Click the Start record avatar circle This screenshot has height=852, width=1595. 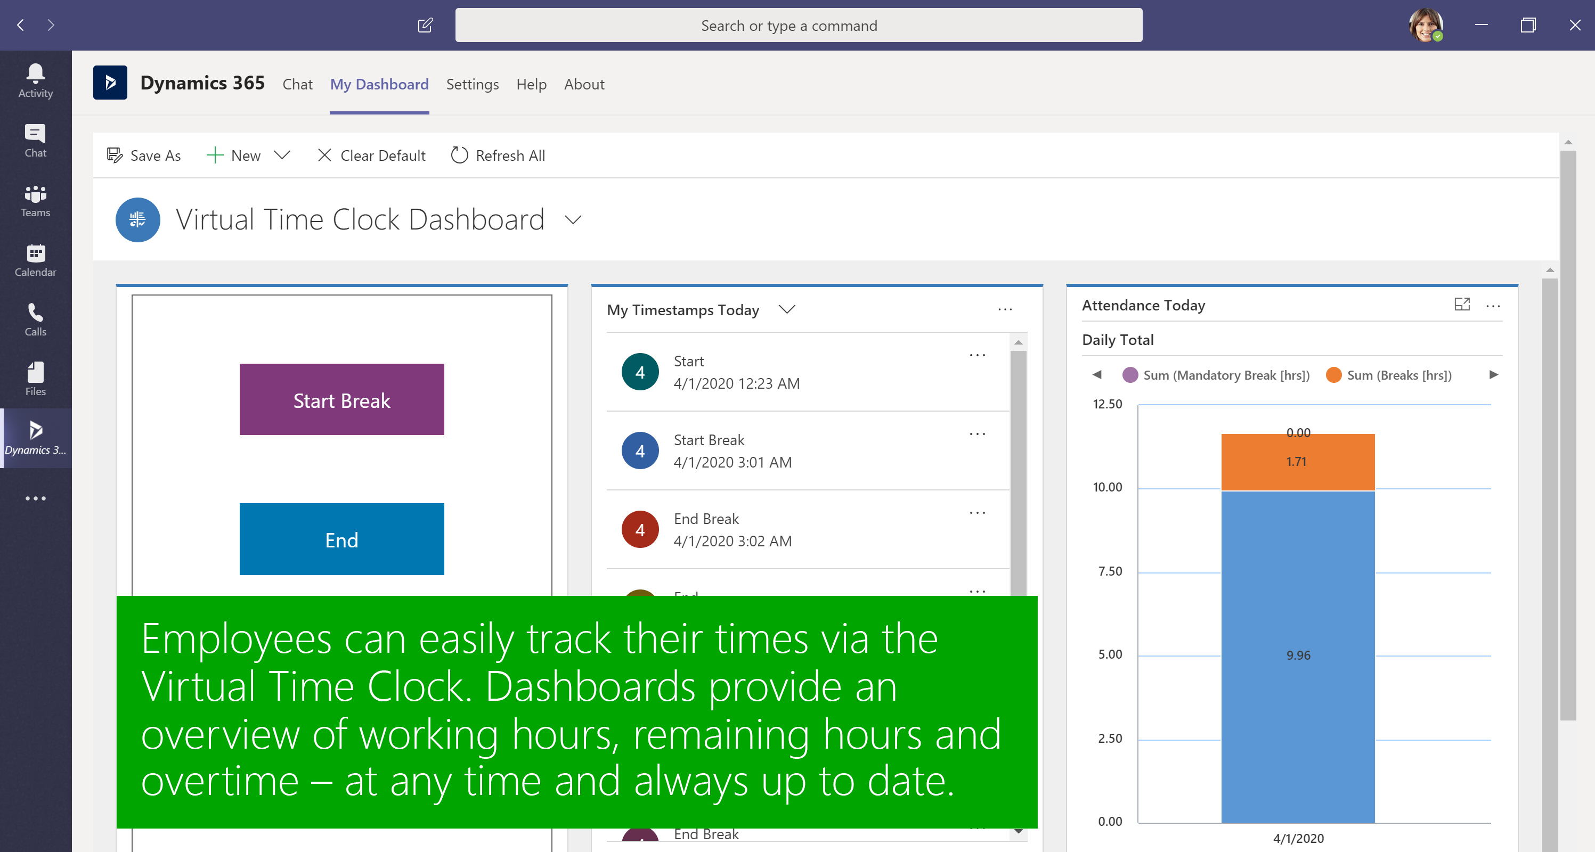pyautogui.click(x=640, y=372)
